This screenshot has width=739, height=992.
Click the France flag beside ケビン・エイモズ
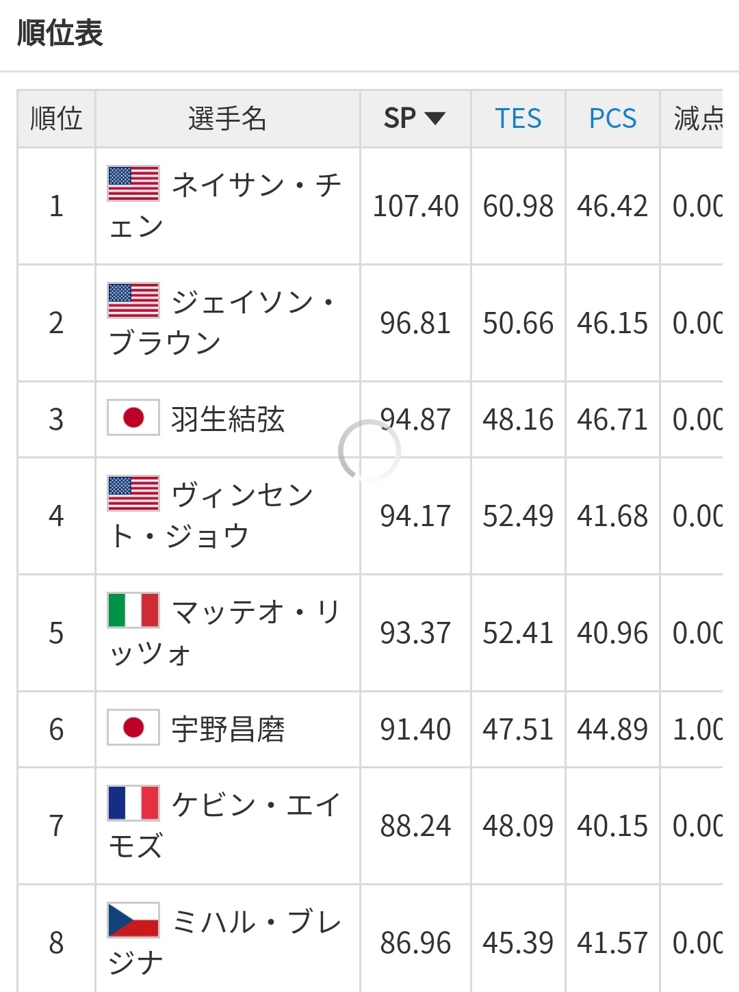(x=133, y=803)
